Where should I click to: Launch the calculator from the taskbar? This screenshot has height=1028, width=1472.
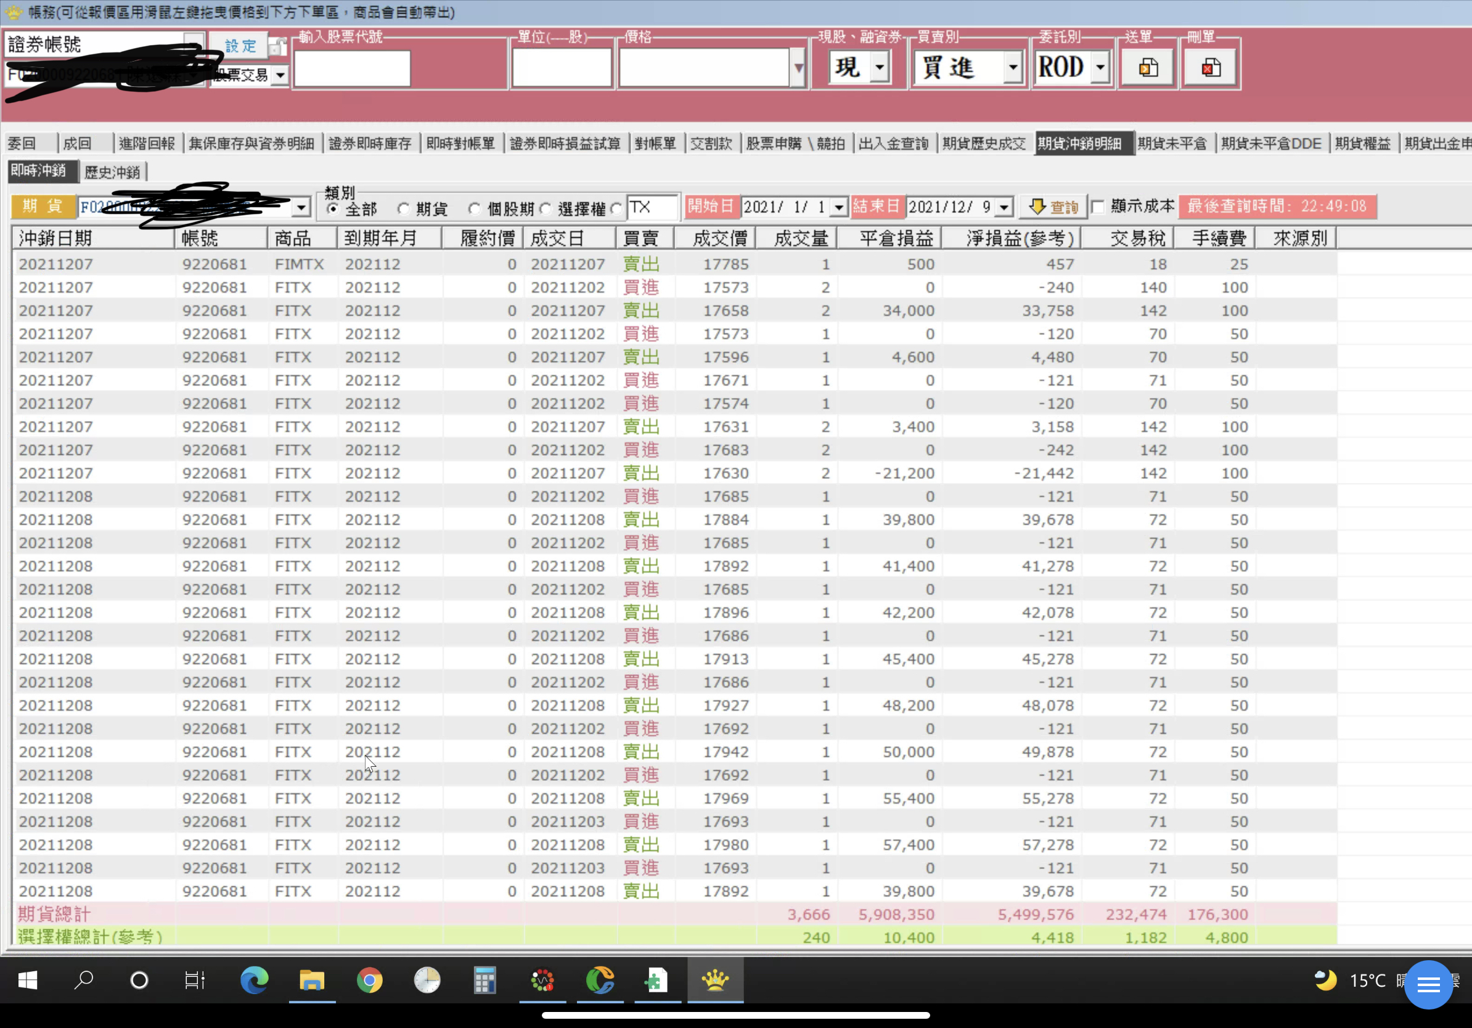click(x=485, y=980)
